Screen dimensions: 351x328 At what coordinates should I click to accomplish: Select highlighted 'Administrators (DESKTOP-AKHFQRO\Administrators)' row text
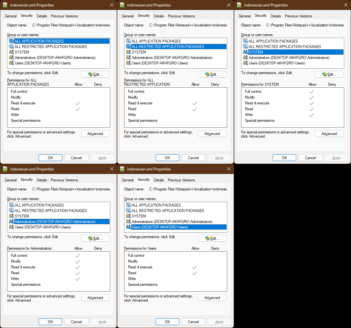click(55, 221)
